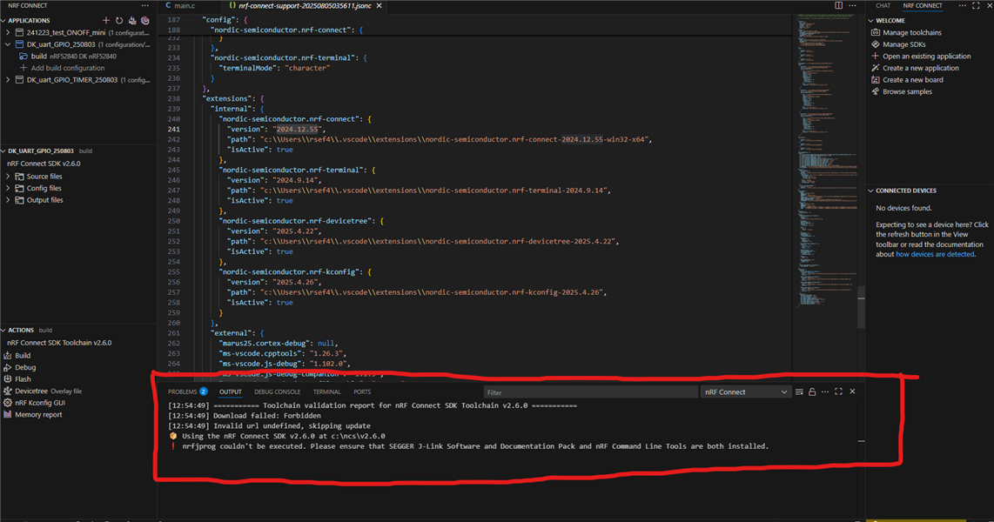The image size is (994, 522).
Task: Expand the 241223_test_ONOFF_mini application
Action: tap(7, 32)
